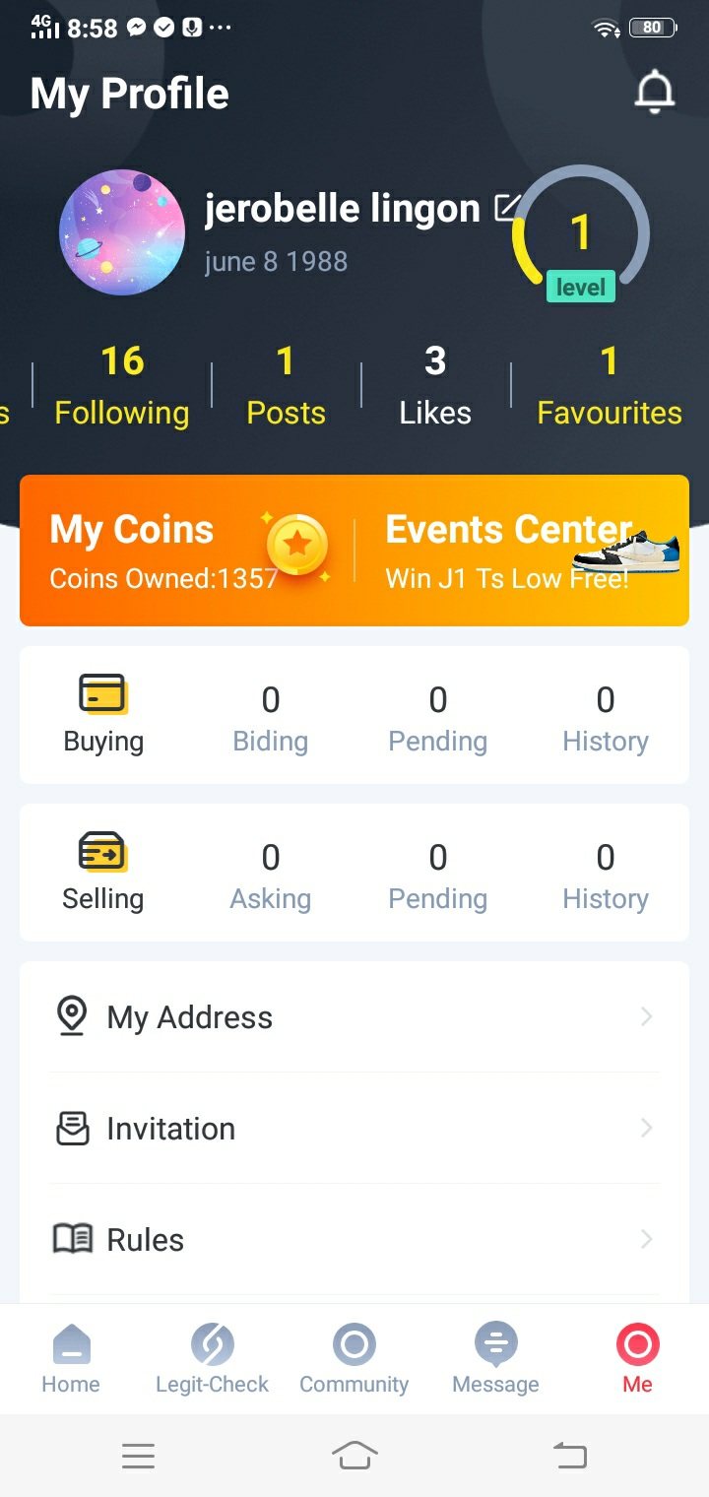Switch to the Legit-Check tab

click(x=212, y=1358)
